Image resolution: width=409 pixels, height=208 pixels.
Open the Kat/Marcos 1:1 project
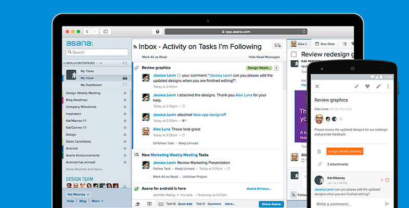pyautogui.click(x=76, y=121)
